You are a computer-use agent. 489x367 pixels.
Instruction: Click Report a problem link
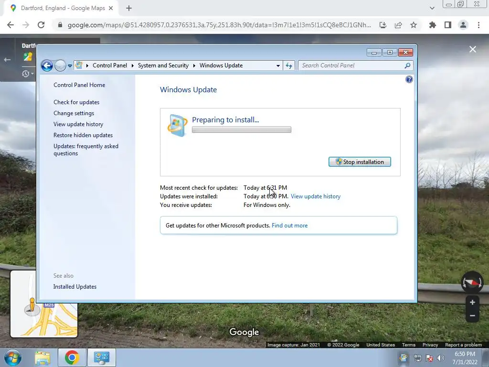(463, 345)
